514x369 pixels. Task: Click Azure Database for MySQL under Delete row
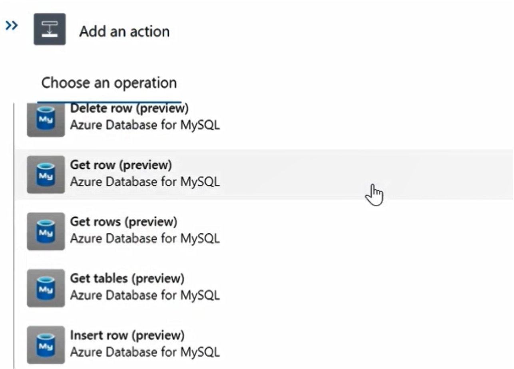pyautogui.click(x=145, y=125)
